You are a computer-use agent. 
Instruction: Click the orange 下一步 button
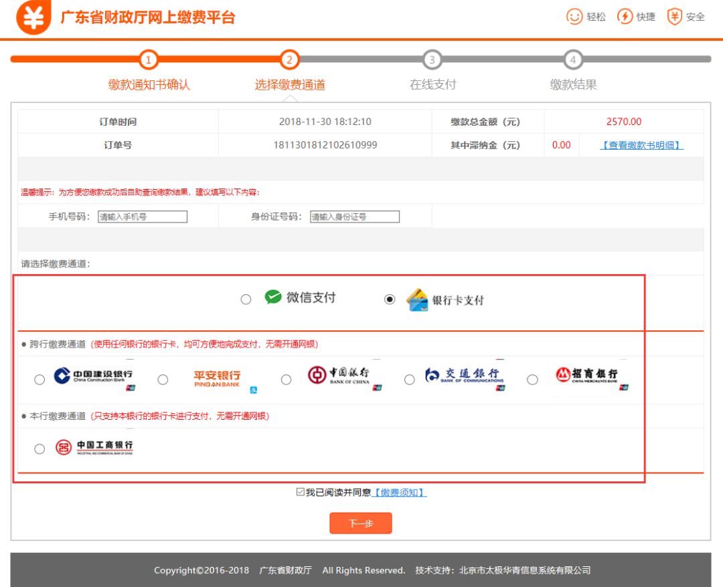[361, 523]
